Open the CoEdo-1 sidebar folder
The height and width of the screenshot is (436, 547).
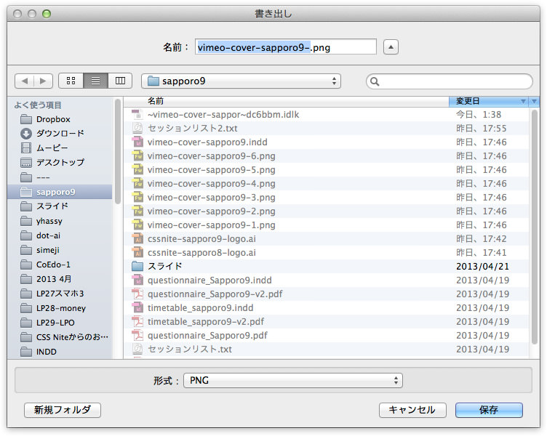pos(60,265)
